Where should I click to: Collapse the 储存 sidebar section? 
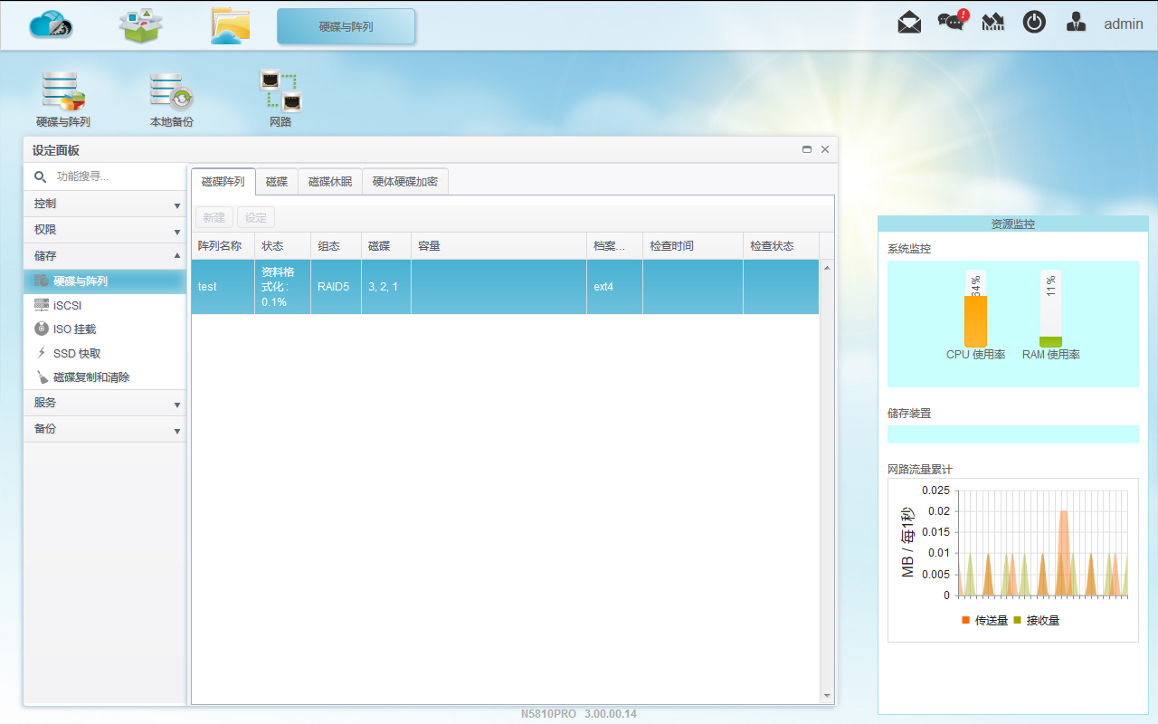[105, 256]
